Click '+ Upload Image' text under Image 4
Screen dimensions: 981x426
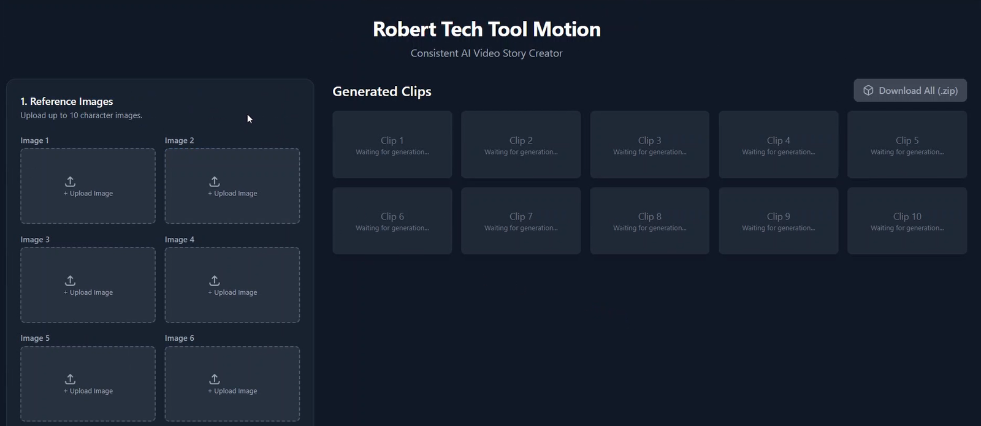[x=232, y=292]
